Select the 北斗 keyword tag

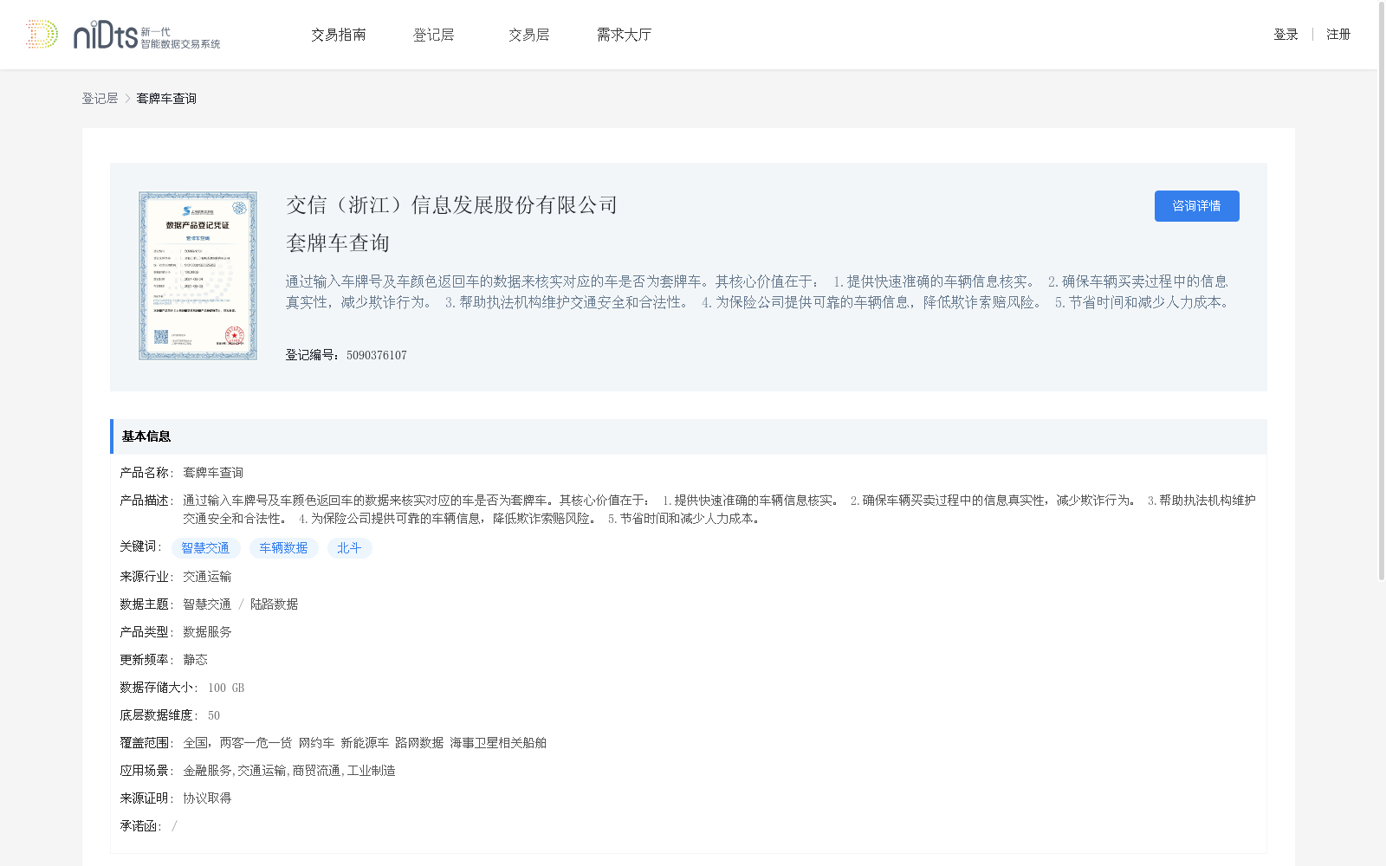pyautogui.click(x=349, y=548)
